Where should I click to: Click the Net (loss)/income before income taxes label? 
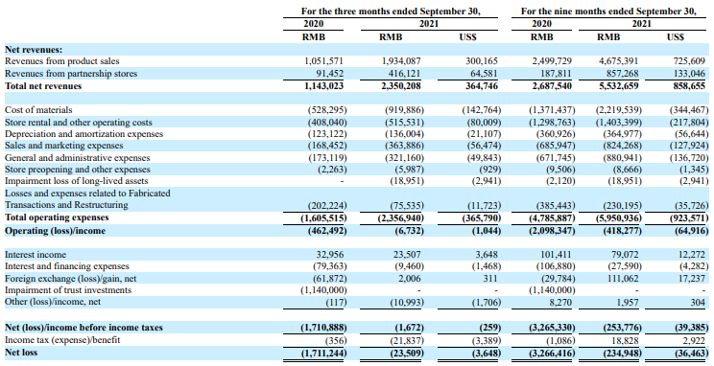(83, 328)
